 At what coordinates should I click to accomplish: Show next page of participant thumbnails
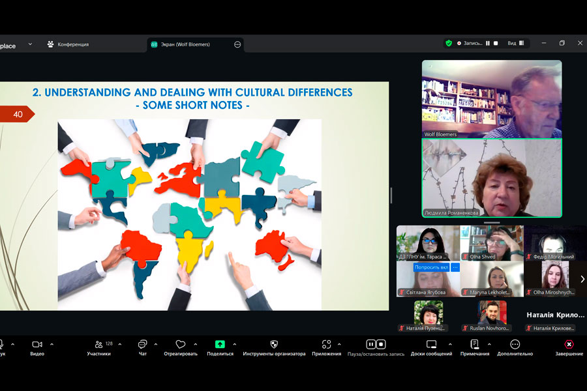click(x=582, y=279)
